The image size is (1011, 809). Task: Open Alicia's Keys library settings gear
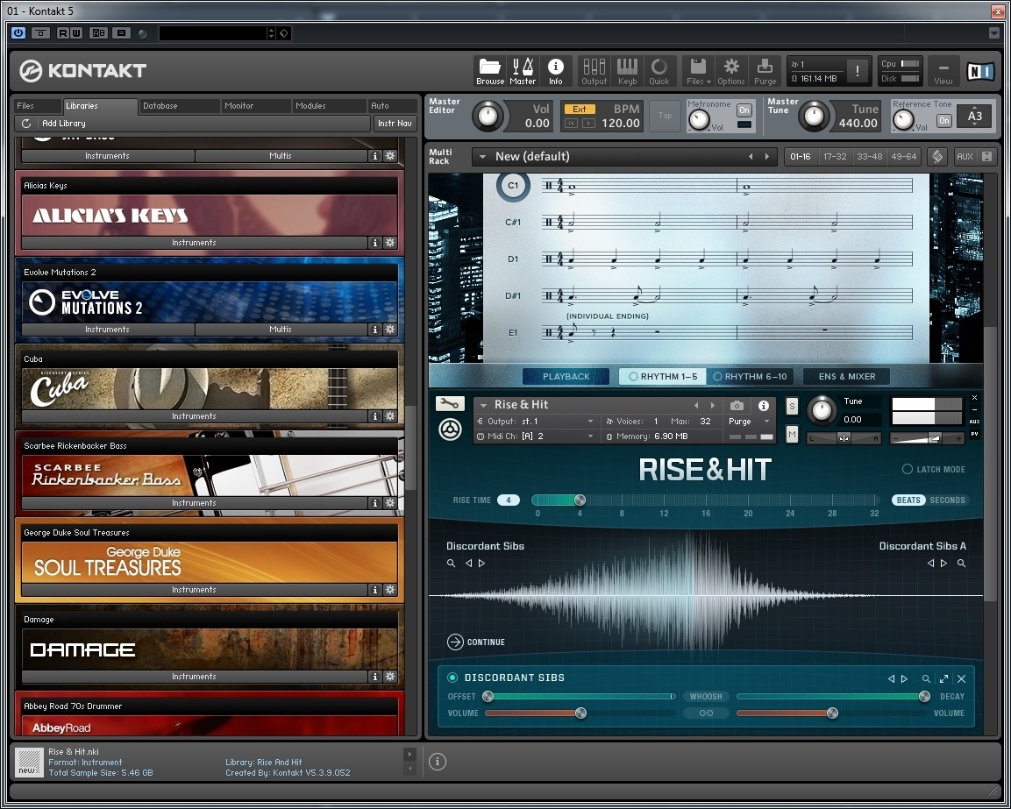coord(390,243)
